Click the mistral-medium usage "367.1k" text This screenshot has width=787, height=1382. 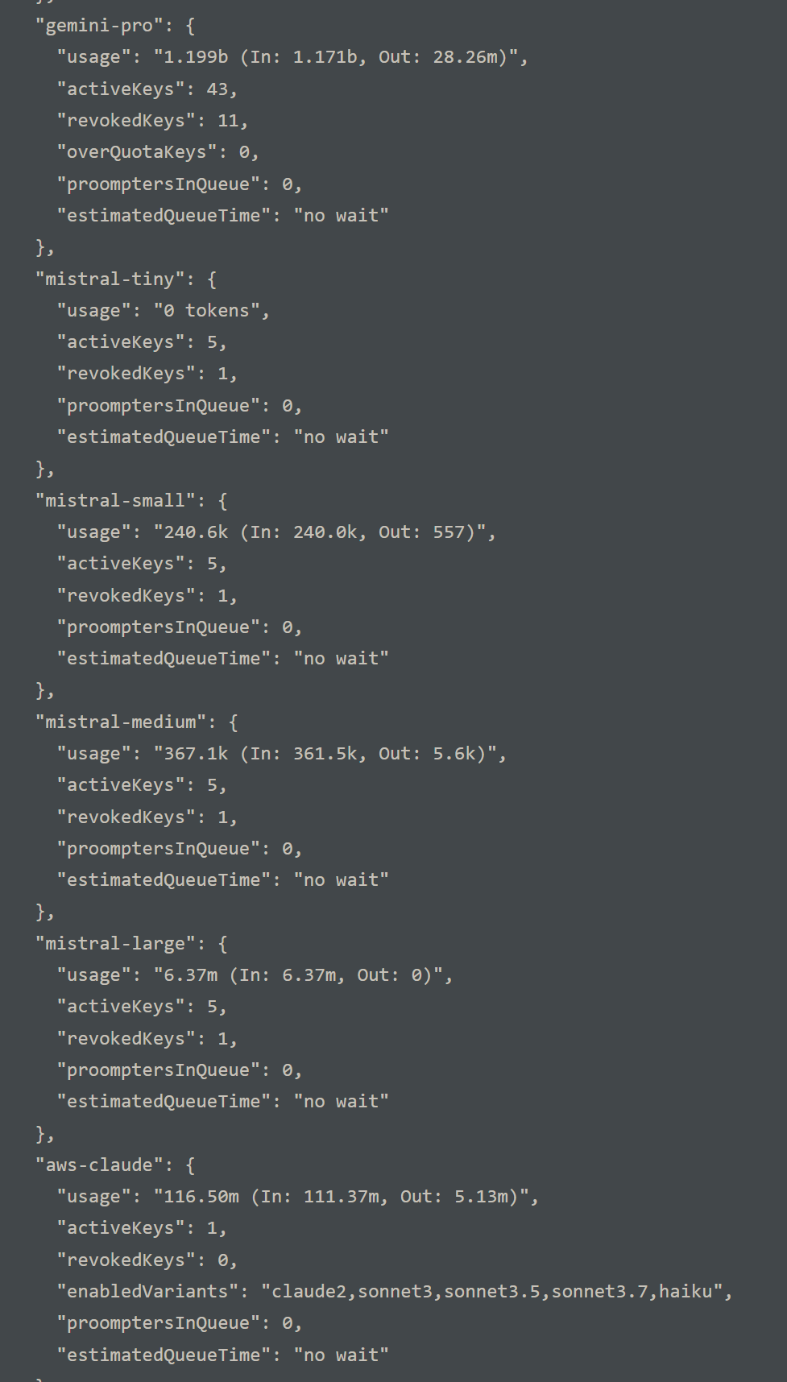click(x=196, y=754)
